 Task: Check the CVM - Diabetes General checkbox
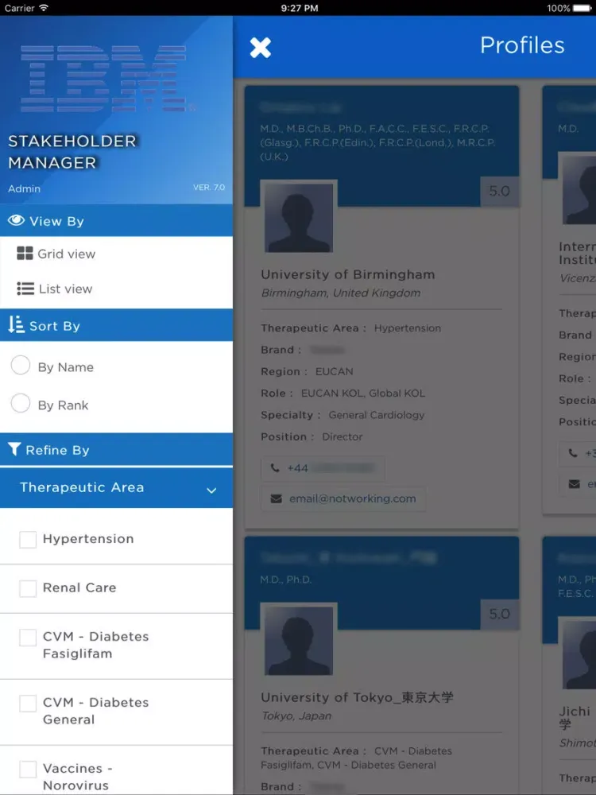pos(28,704)
